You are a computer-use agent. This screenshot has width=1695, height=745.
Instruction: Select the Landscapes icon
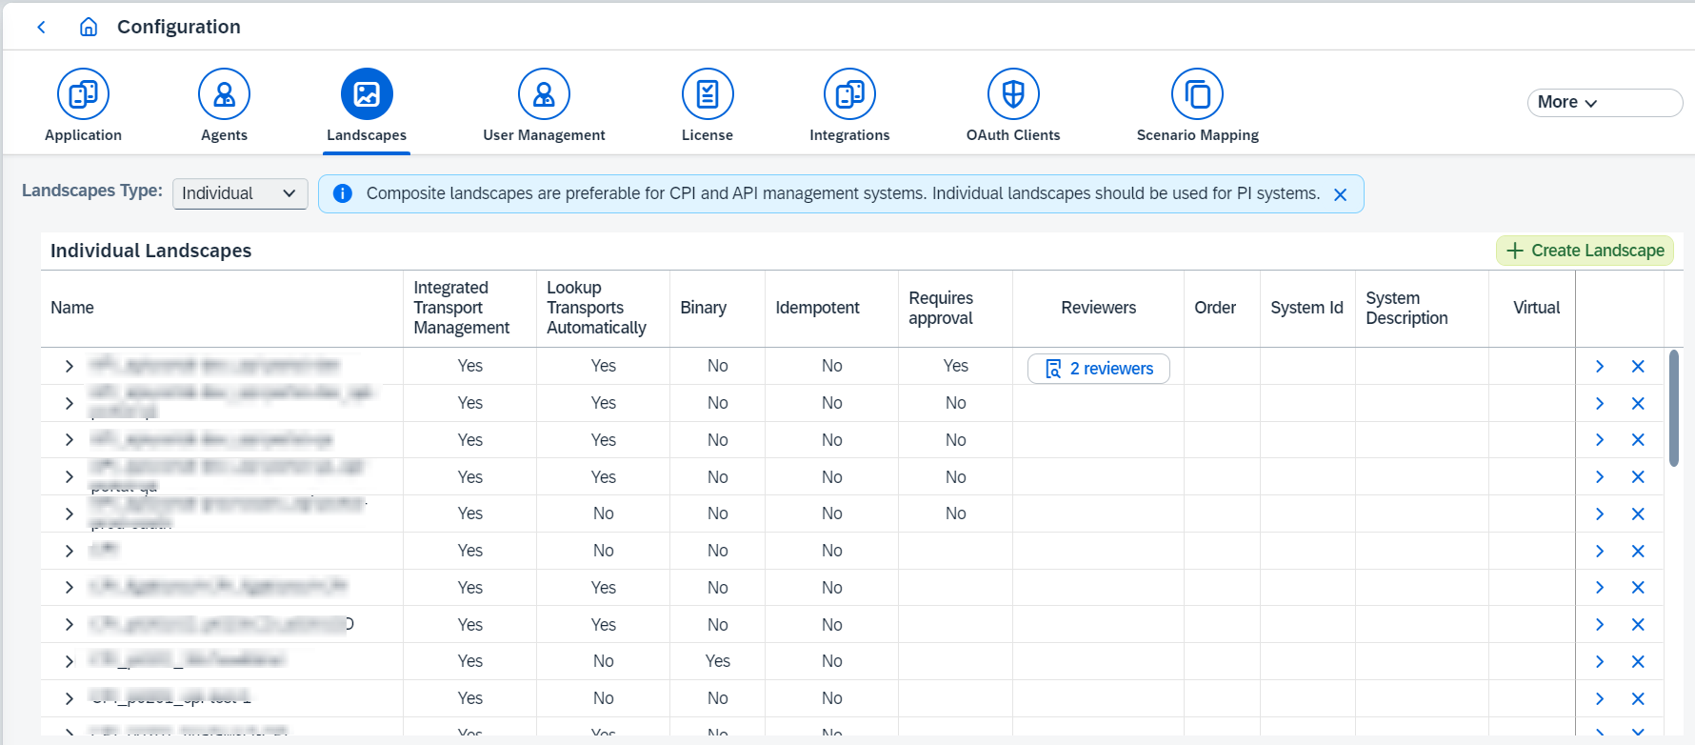[x=367, y=94]
